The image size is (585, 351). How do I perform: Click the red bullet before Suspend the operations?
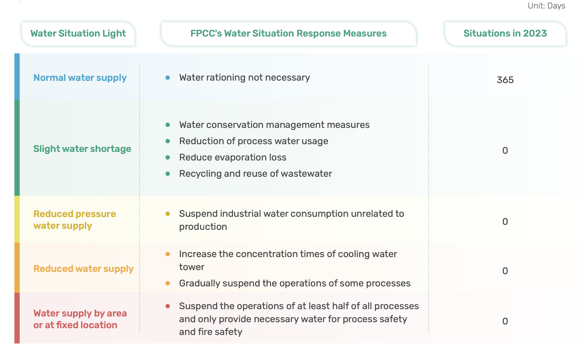point(168,306)
